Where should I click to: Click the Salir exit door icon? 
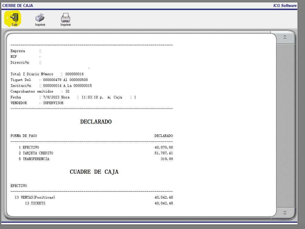click(14, 17)
